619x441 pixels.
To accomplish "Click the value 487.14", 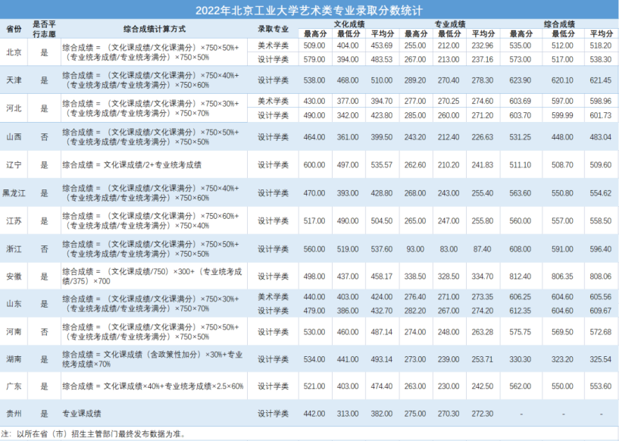I will tap(382, 332).
